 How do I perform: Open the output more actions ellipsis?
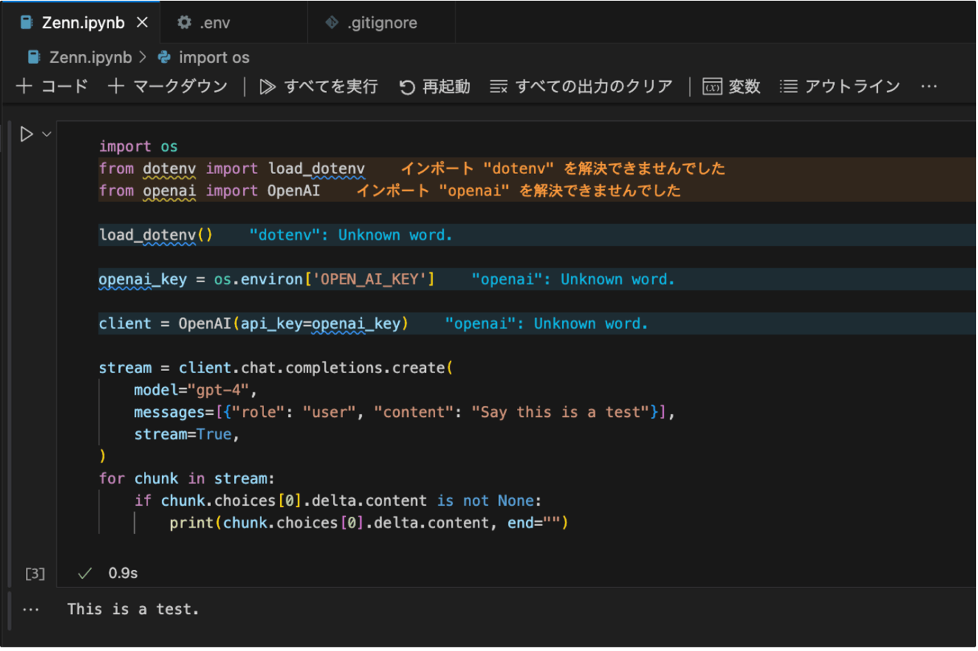(x=31, y=609)
